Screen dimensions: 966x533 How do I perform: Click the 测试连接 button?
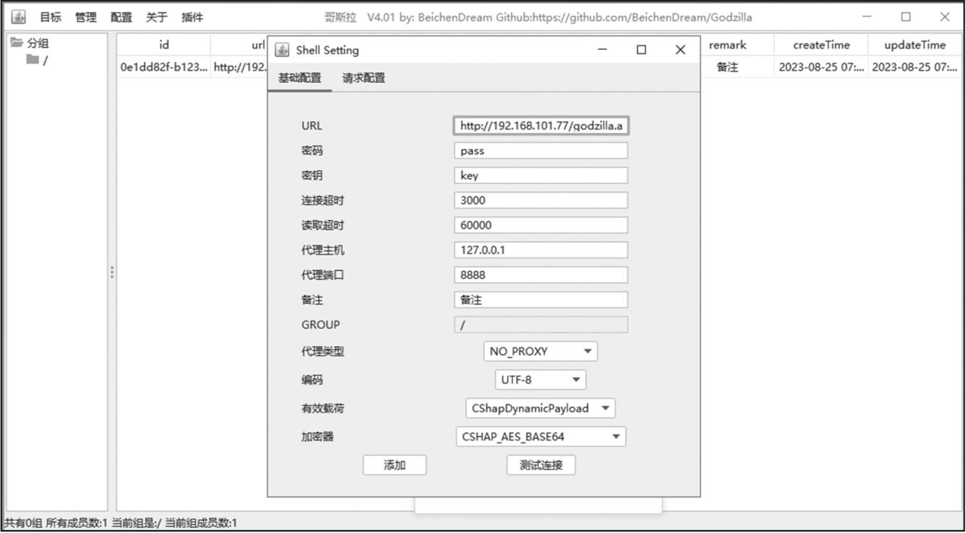[x=541, y=465]
